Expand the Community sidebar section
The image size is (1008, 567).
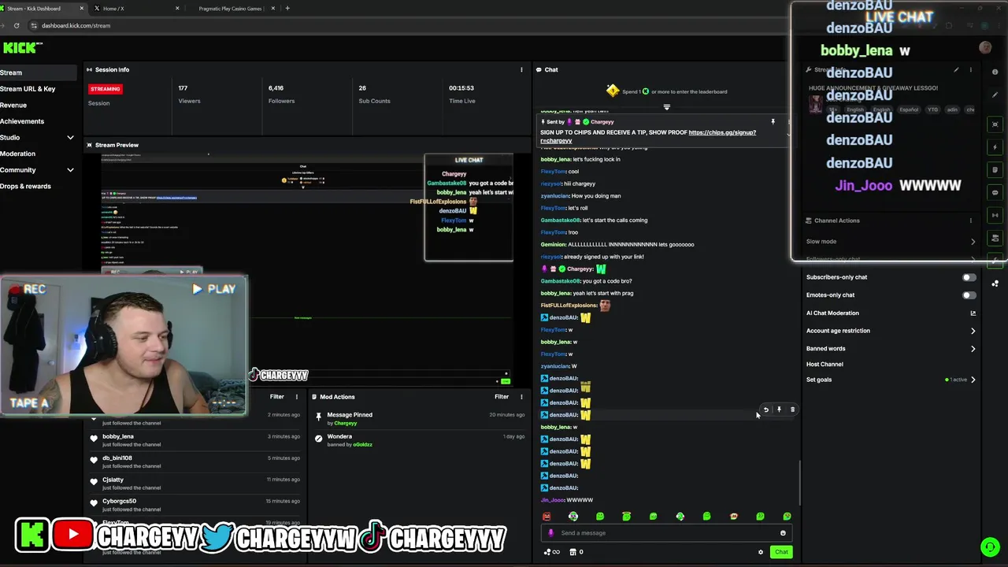click(70, 170)
